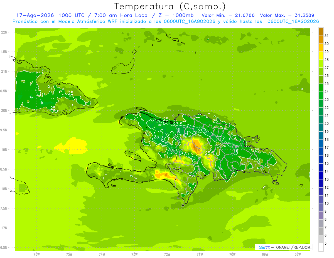This screenshot has width=334, height=258.
Task: Click the '23' value on the color scale
Action: [327, 100]
